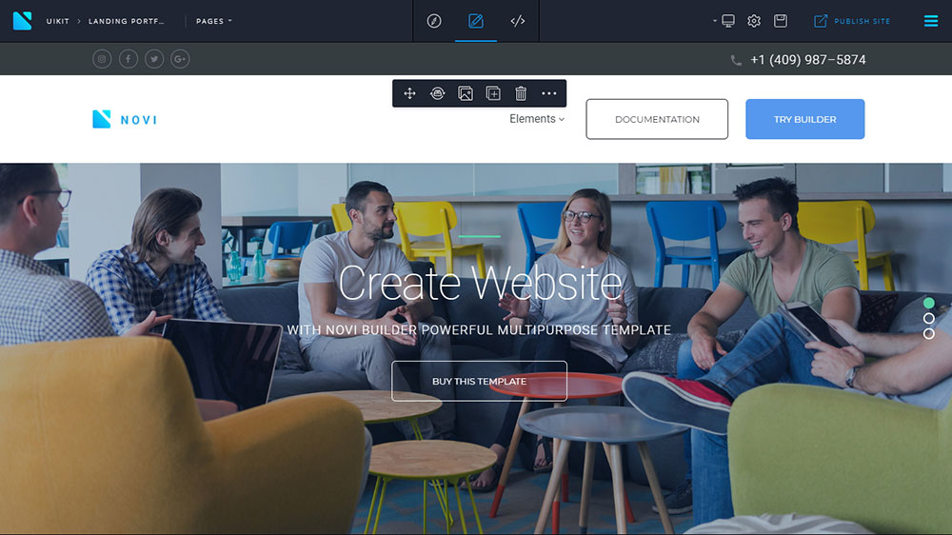952x535 pixels.
Task: Select the Create Website heading
Action: pos(480,283)
